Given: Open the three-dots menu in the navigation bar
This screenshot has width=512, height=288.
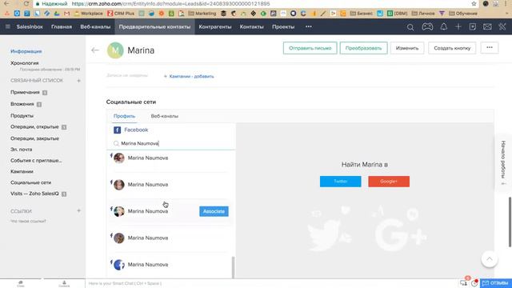Looking at the screenshot, I should 309,26.
